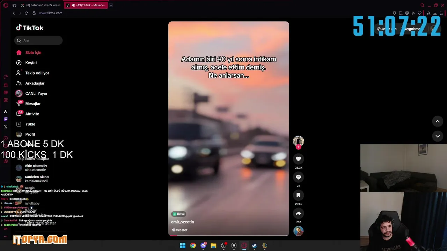Open the easy setup sliders icon
The height and width of the screenshot is (251, 447).
pos(441,13)
